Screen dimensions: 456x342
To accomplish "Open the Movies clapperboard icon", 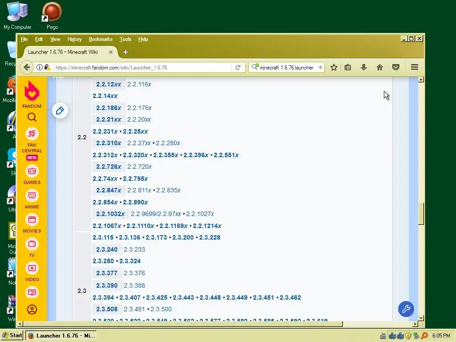I will click(32, 220).
